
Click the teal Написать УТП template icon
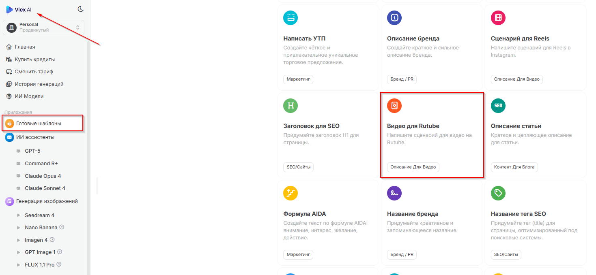(290, 18)
